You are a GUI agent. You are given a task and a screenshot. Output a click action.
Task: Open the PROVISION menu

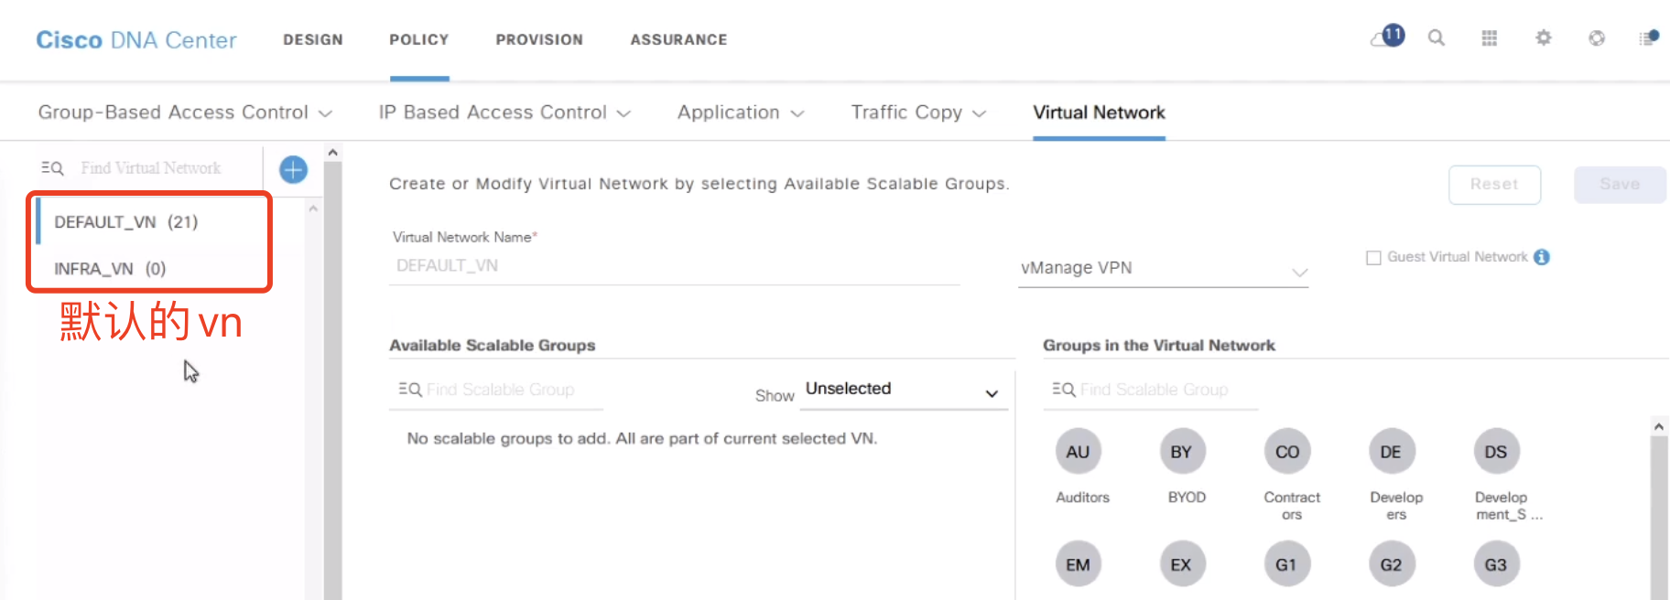point(539,40)
